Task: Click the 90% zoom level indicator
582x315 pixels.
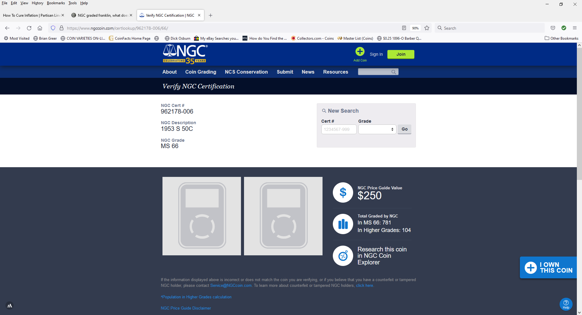Action: [x=415, y=28]
